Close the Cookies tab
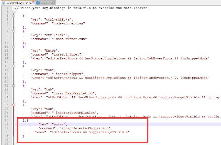Image resolution: width=221 pixels, height=145 pixels. (x=53, y=3)
